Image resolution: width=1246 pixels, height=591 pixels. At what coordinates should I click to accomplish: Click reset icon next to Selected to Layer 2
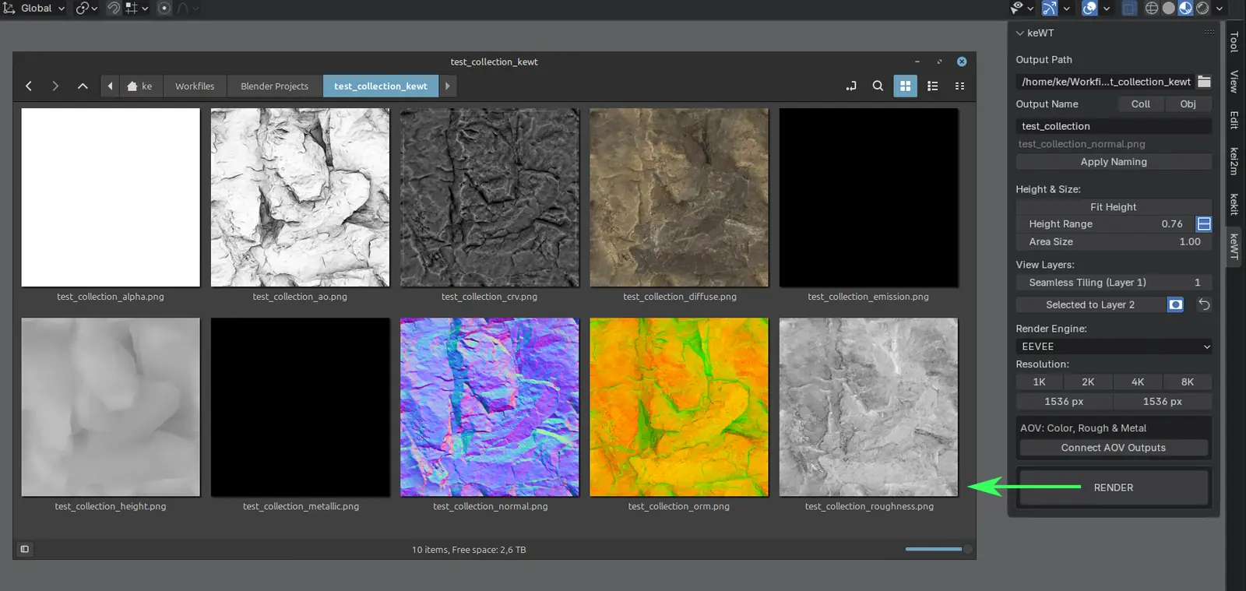[x=1204, y=304]
